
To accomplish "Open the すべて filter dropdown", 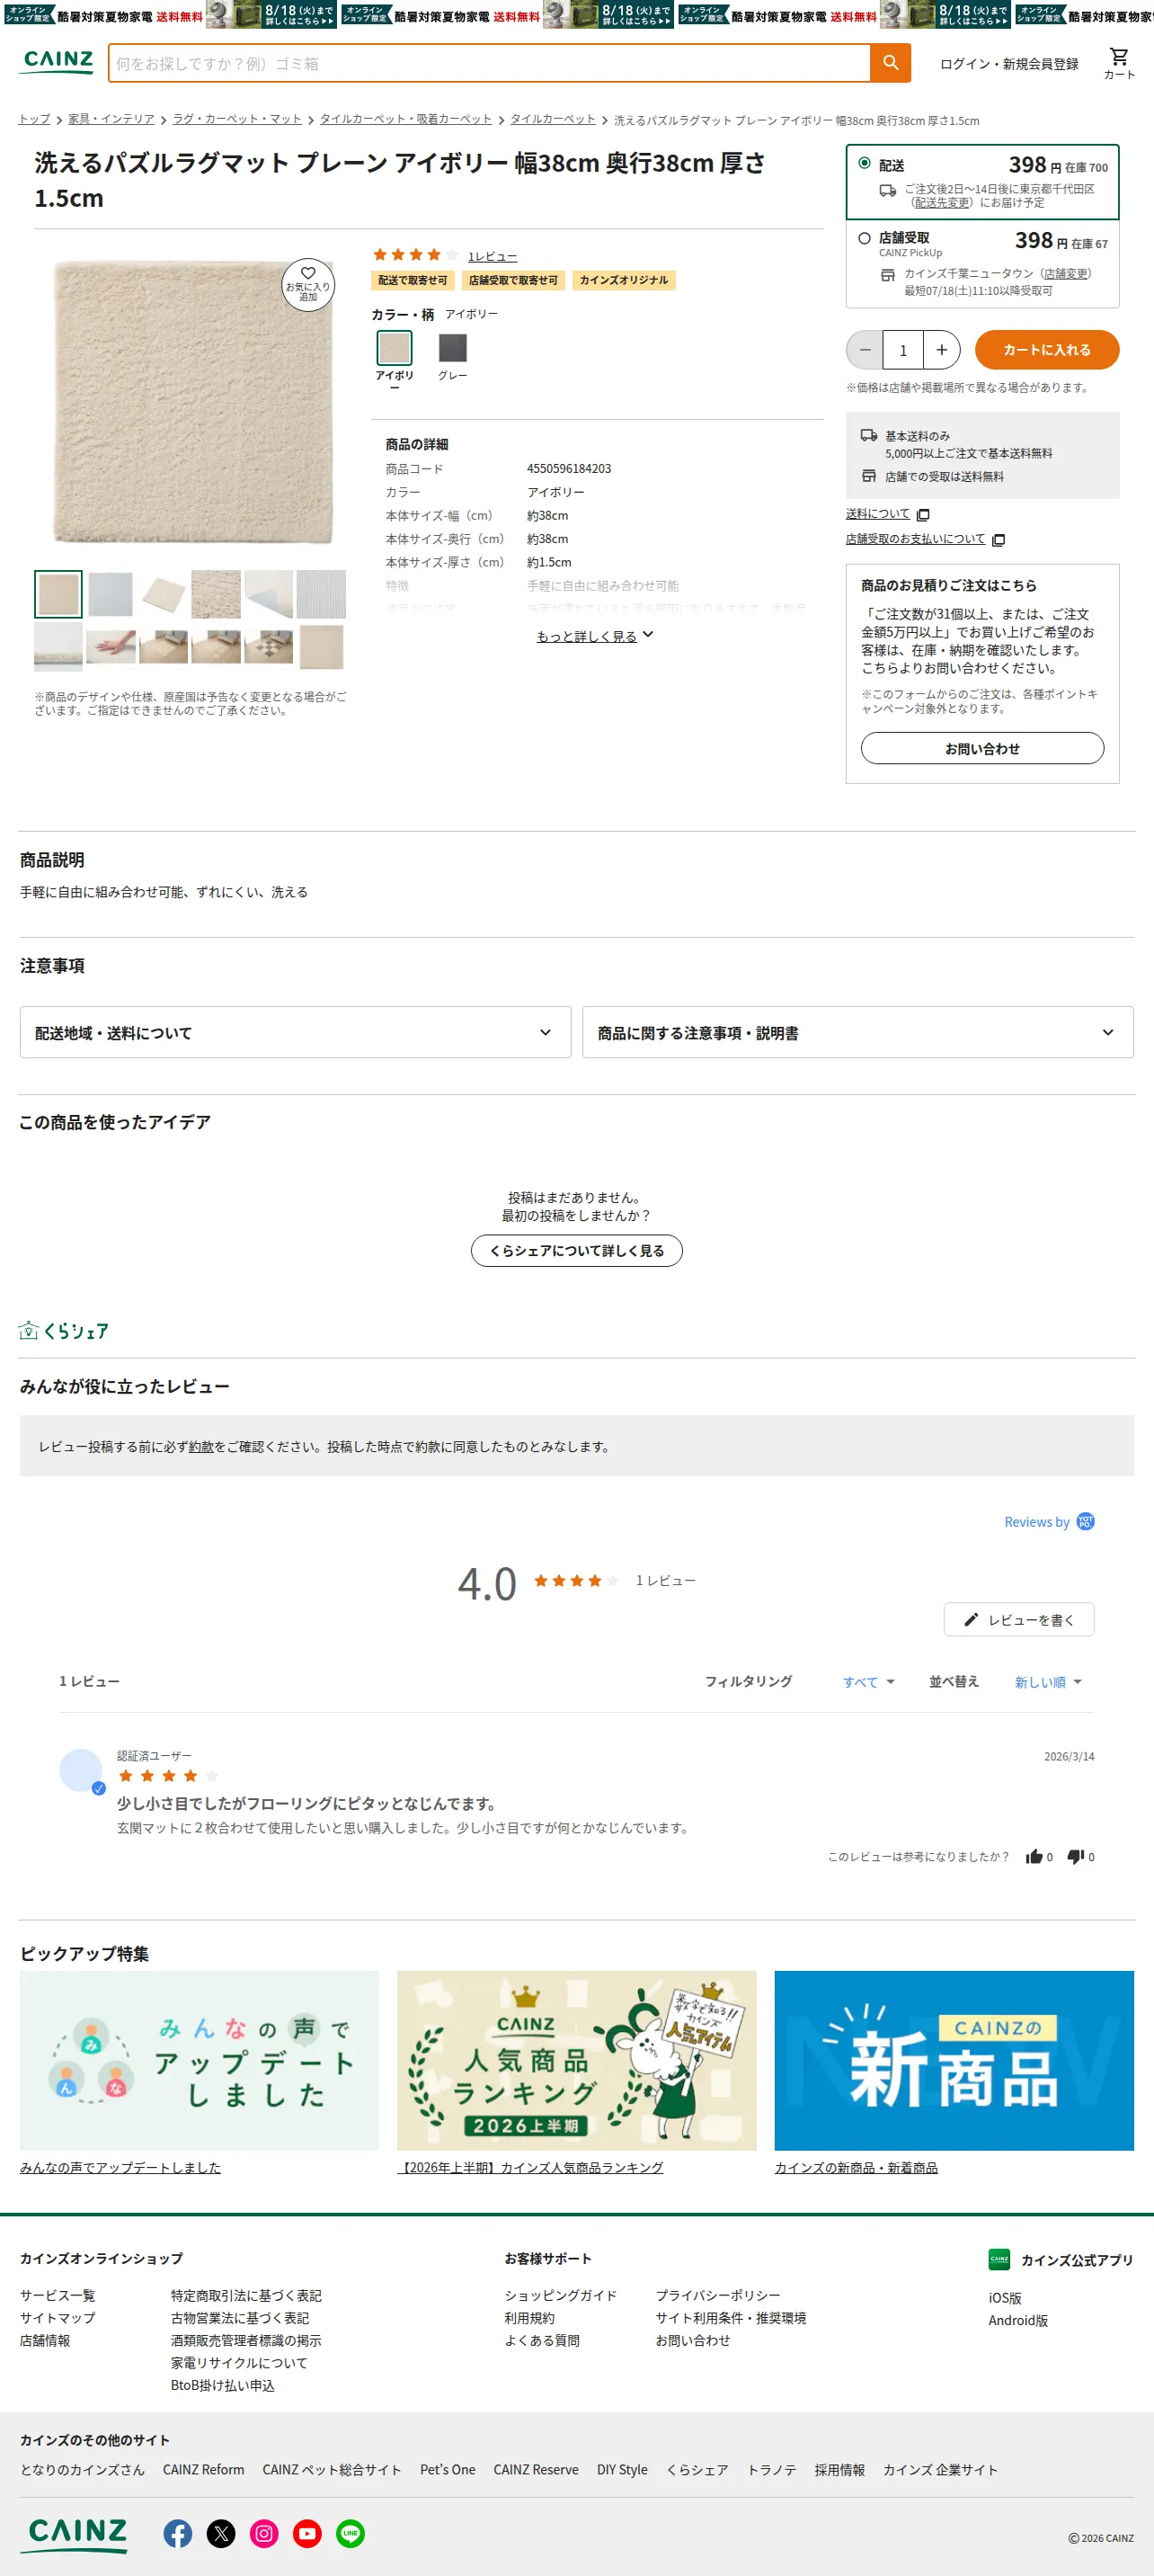I will pos(868,1682).
